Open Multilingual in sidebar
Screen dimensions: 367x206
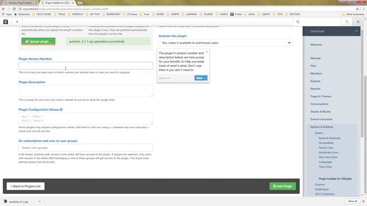coord(322,189)
